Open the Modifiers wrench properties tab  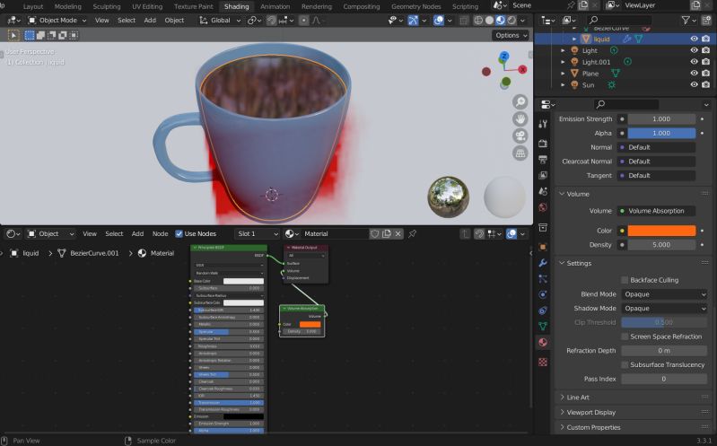coord(543,263)
